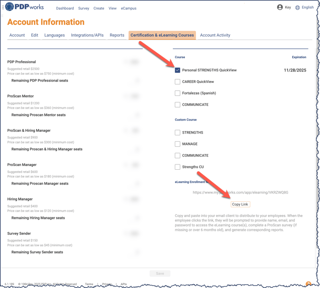Toggle the Strengths CU checkbox

177,167
